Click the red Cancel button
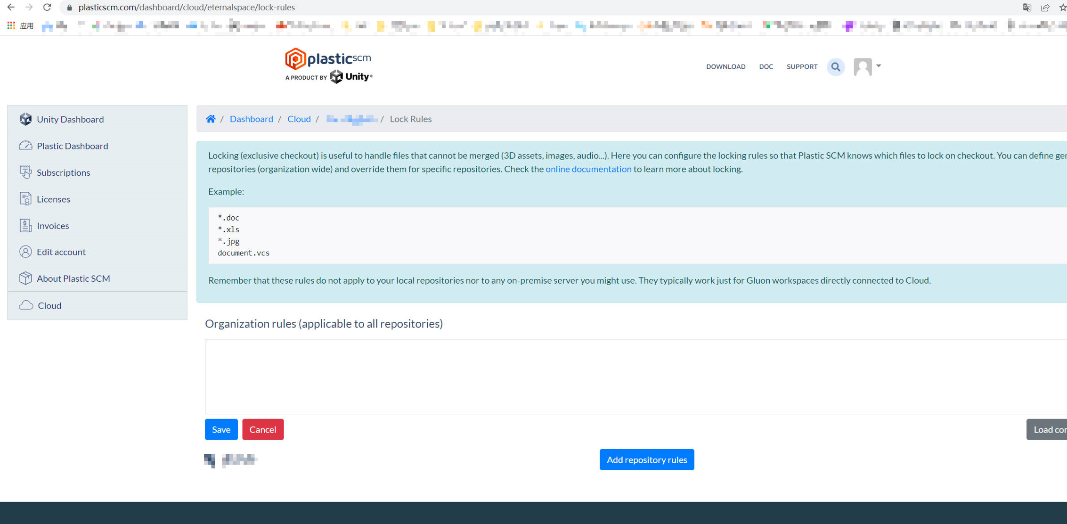 (x=262, y=429)
